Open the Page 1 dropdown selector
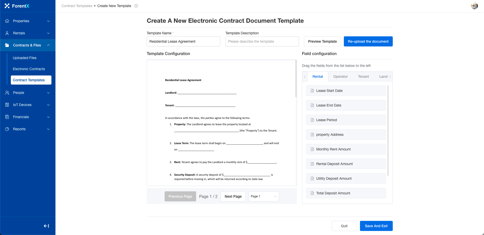 click(x=264, y=196)
